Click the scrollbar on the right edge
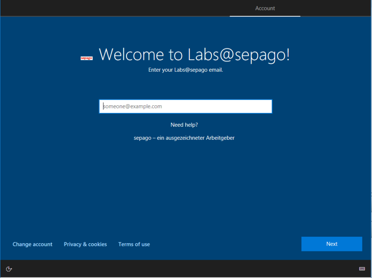This screenshot has height=278, width=372. [370, 139]
